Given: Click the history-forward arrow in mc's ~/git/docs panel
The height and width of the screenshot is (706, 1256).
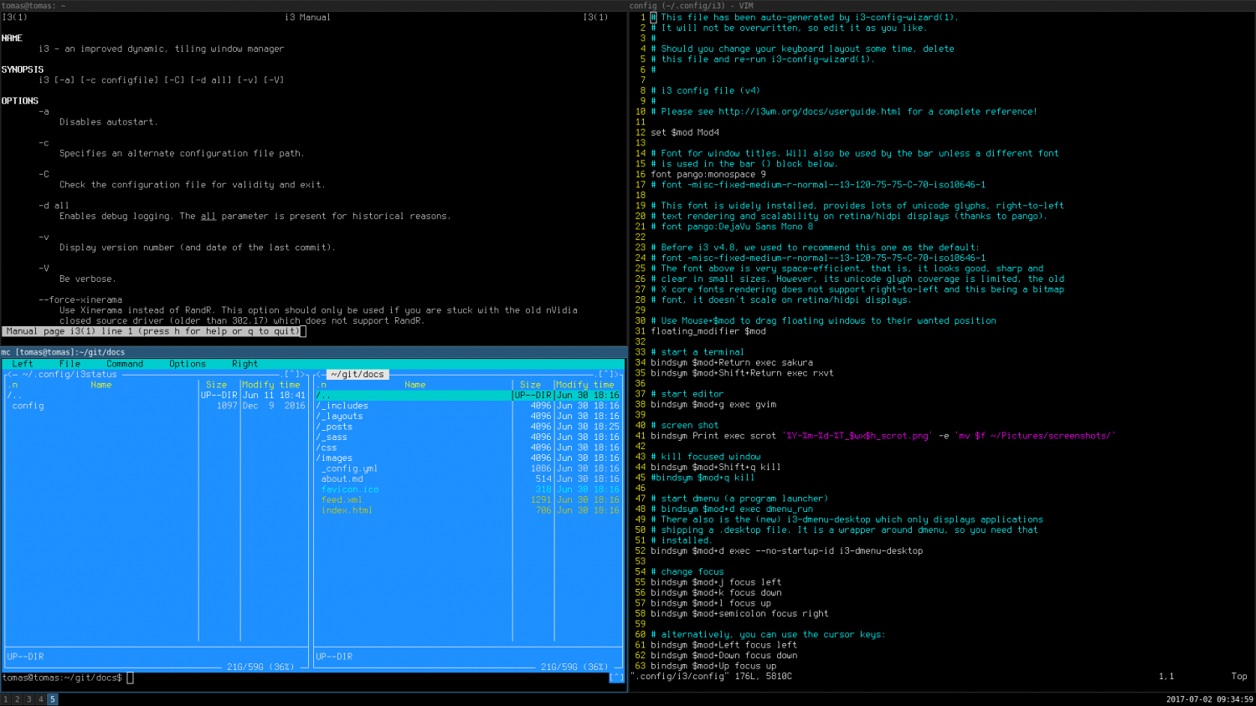Looking at the screenshot, I should [616, 375].
